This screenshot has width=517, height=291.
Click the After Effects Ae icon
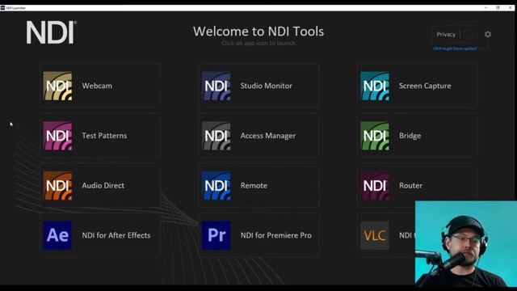[57, 235]
